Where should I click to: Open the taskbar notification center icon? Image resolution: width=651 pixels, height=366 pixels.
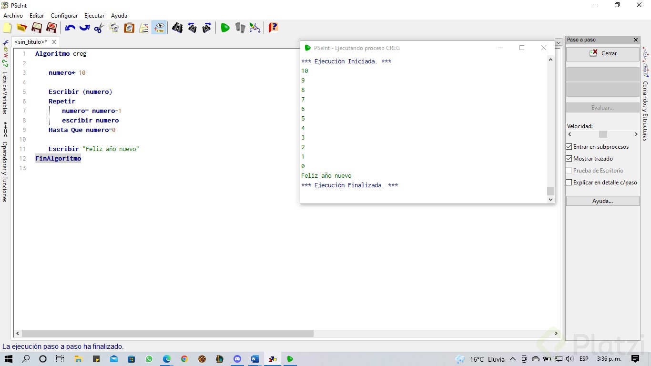tap(635, 359)
